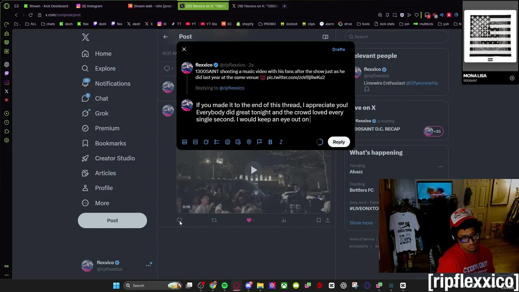The height and width of the screenshot is (292, 519).
Task: Play the video in the post
Action: point(254,170)
